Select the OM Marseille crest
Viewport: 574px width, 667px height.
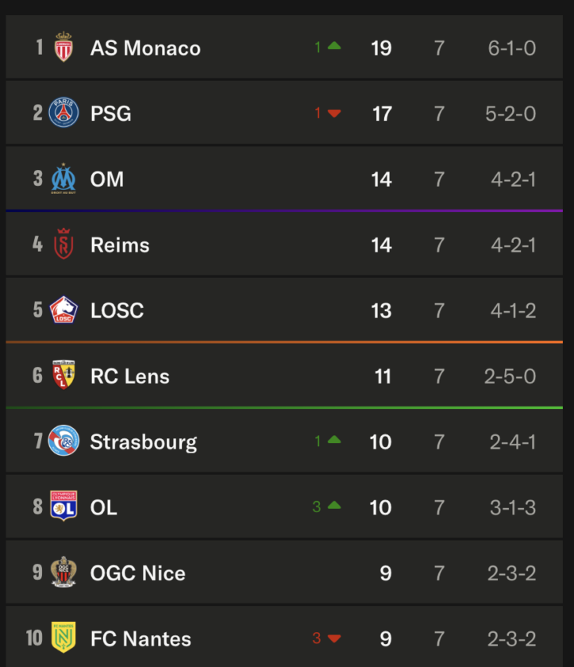pyautogui.click(x=64, y=178)
